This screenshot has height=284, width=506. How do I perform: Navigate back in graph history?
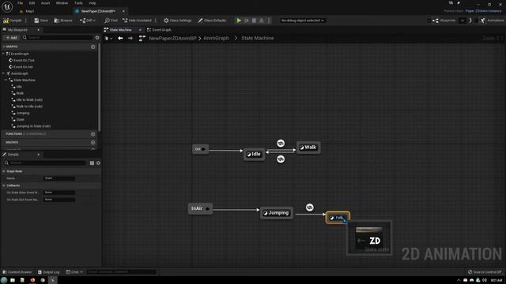pyautogui.click(x=120, y=38)
